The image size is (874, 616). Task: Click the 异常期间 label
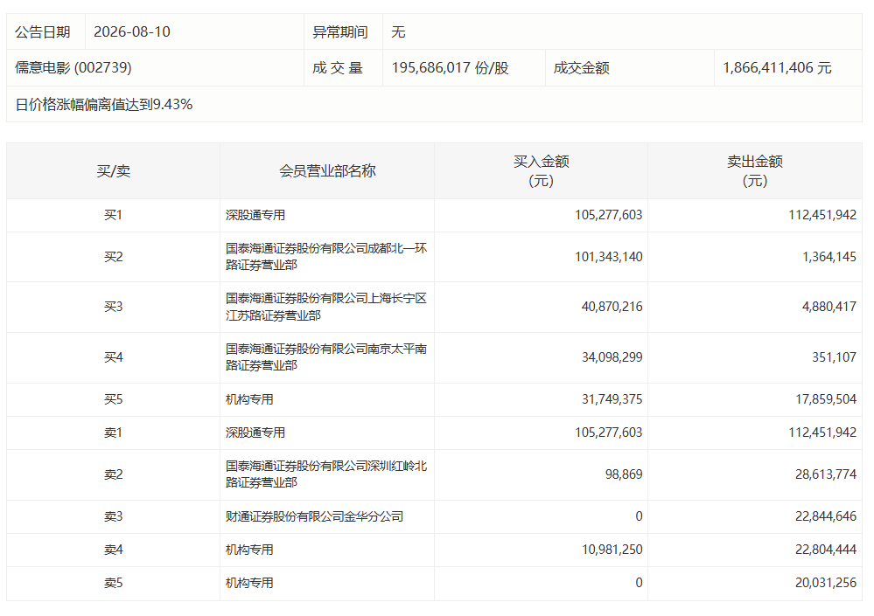coord(340,31)
